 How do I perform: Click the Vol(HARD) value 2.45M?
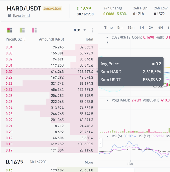click(136, 100)
